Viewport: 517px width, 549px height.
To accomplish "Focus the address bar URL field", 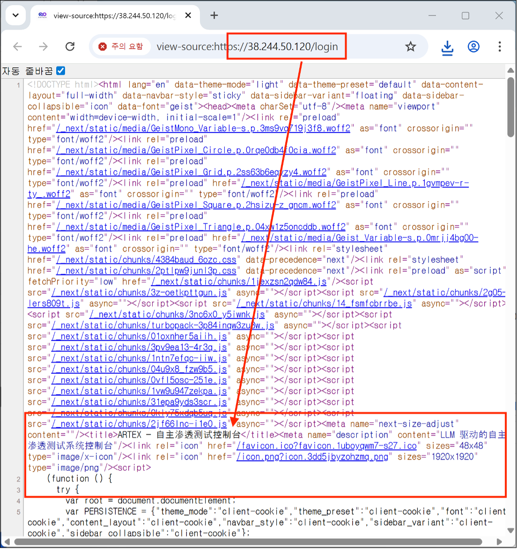I will point(247,46).
